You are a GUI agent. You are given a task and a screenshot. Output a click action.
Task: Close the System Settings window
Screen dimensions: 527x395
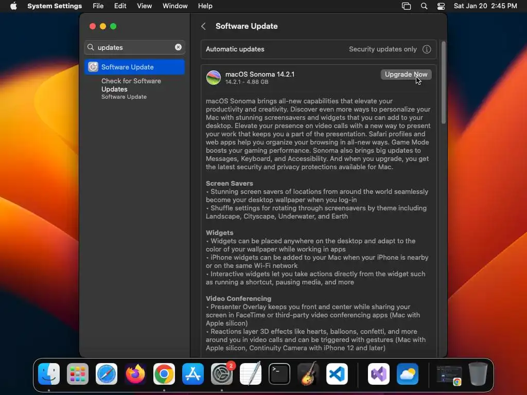93,26
